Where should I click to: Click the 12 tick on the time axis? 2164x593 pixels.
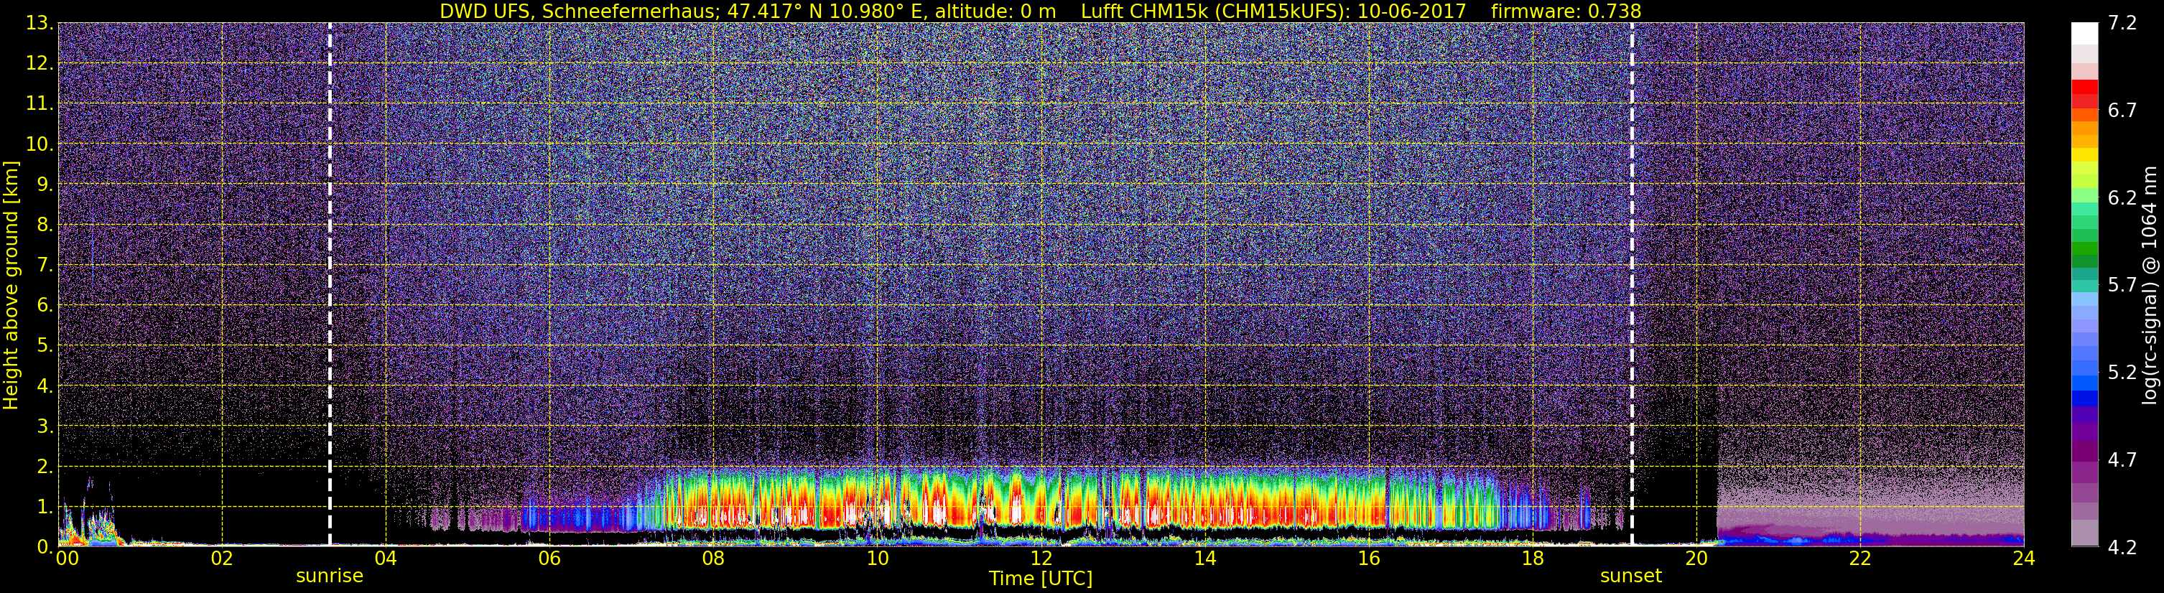point(1041,559)
